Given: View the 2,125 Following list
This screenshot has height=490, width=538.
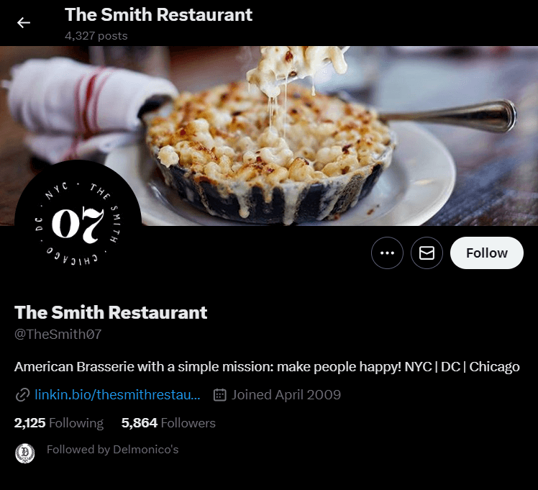Looking at the screenshot, I should point(59,423).
